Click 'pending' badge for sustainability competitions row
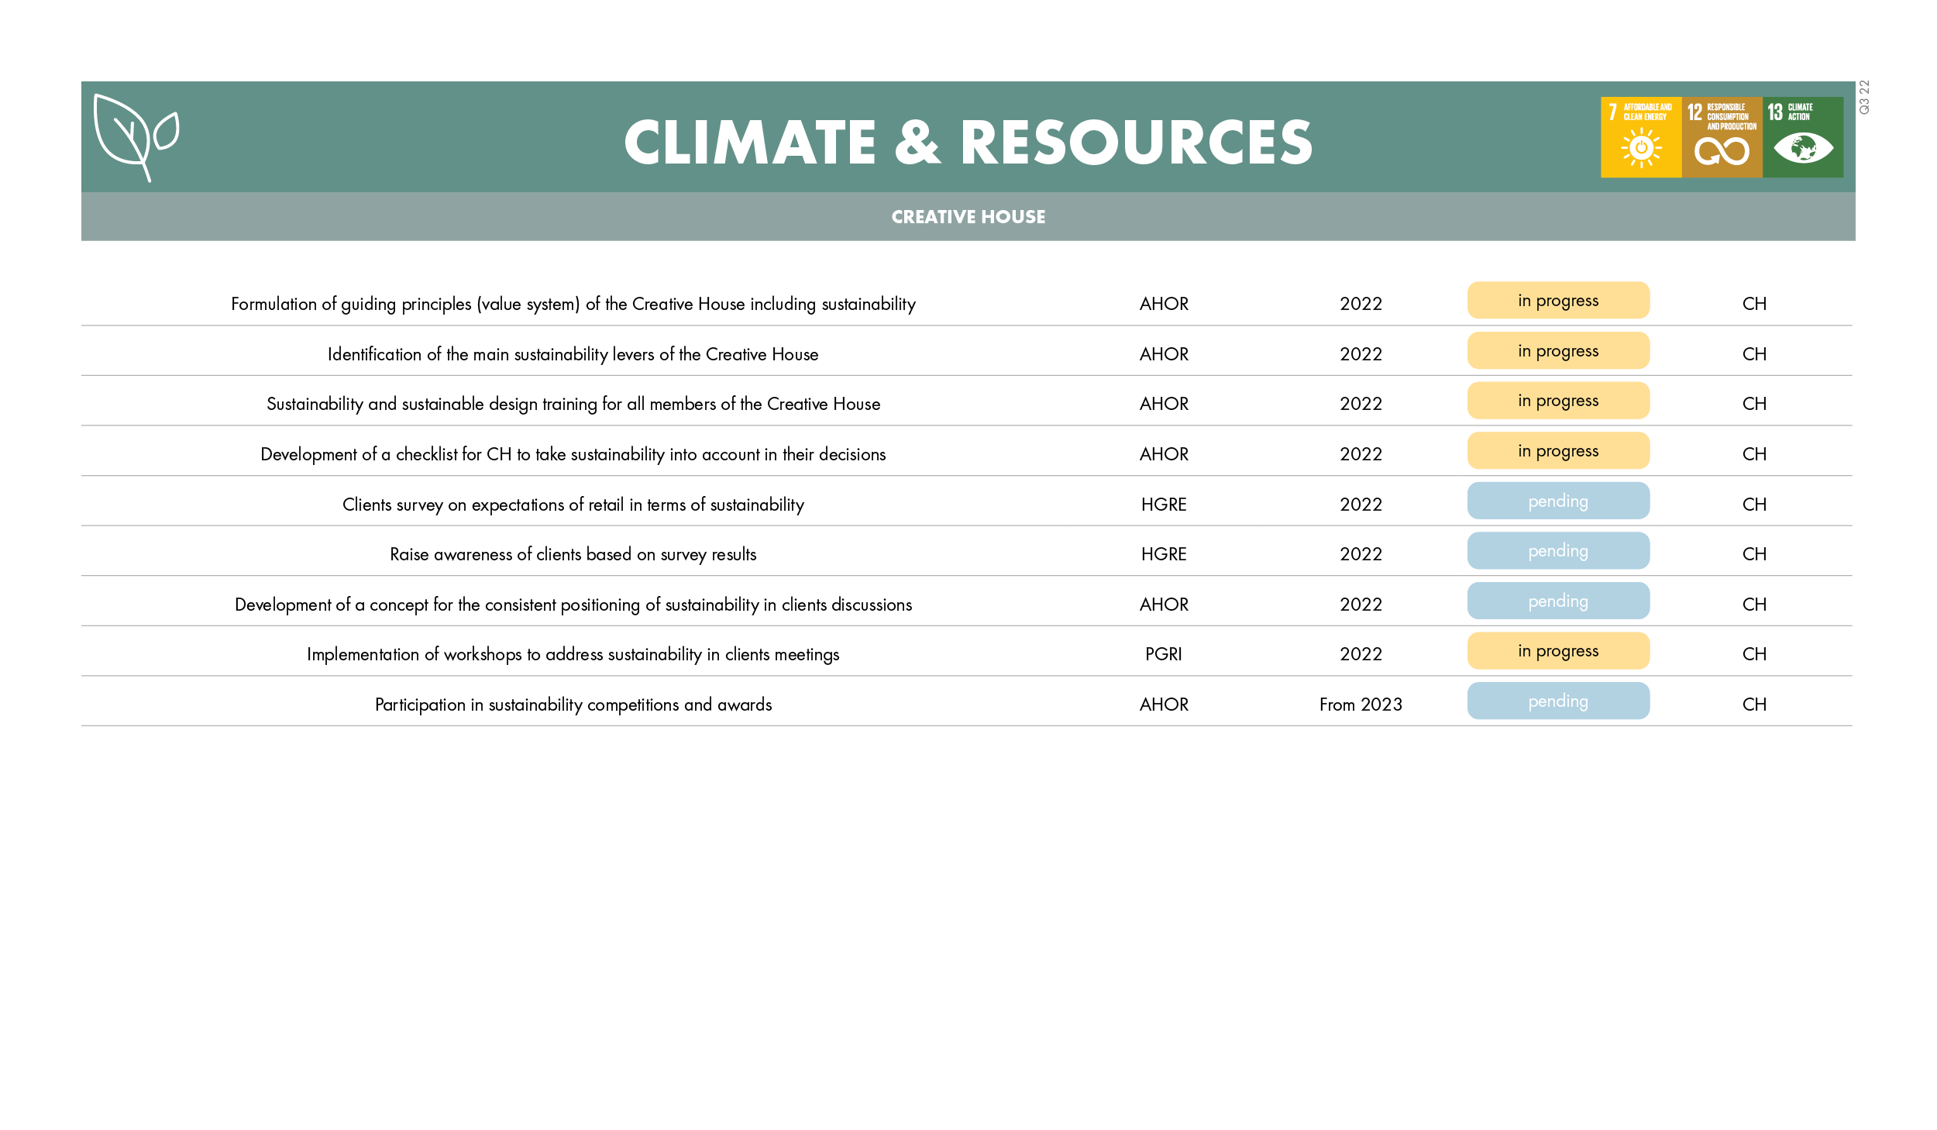The image size is (1937, 1130). tap(1557, 701)
